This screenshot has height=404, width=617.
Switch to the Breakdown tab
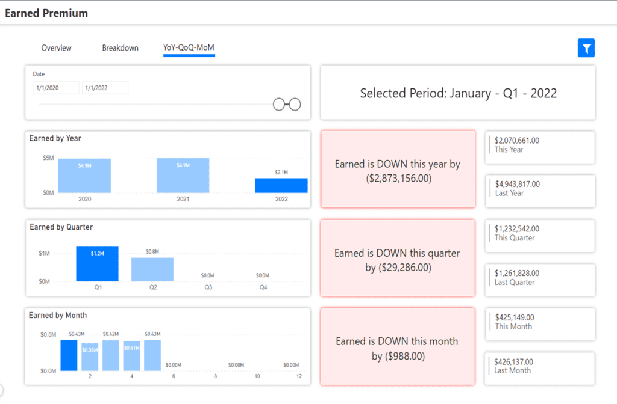click(120, 48)
